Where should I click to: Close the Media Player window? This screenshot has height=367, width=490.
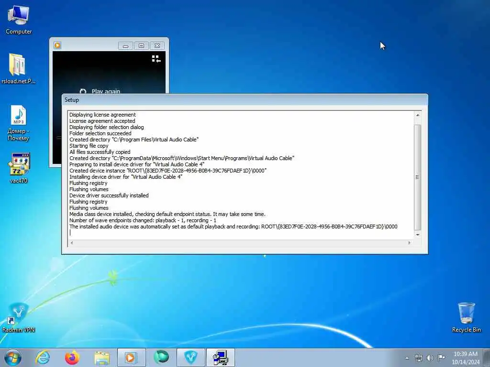pos(157,46)
